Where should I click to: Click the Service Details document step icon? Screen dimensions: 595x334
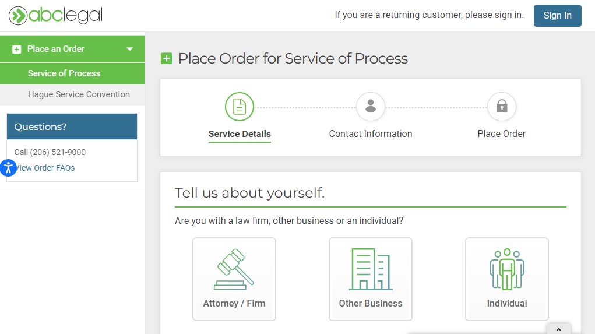(x=240, y=107)
